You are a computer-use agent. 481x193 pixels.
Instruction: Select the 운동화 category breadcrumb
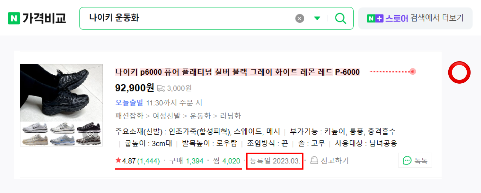(x=200, y=116)
